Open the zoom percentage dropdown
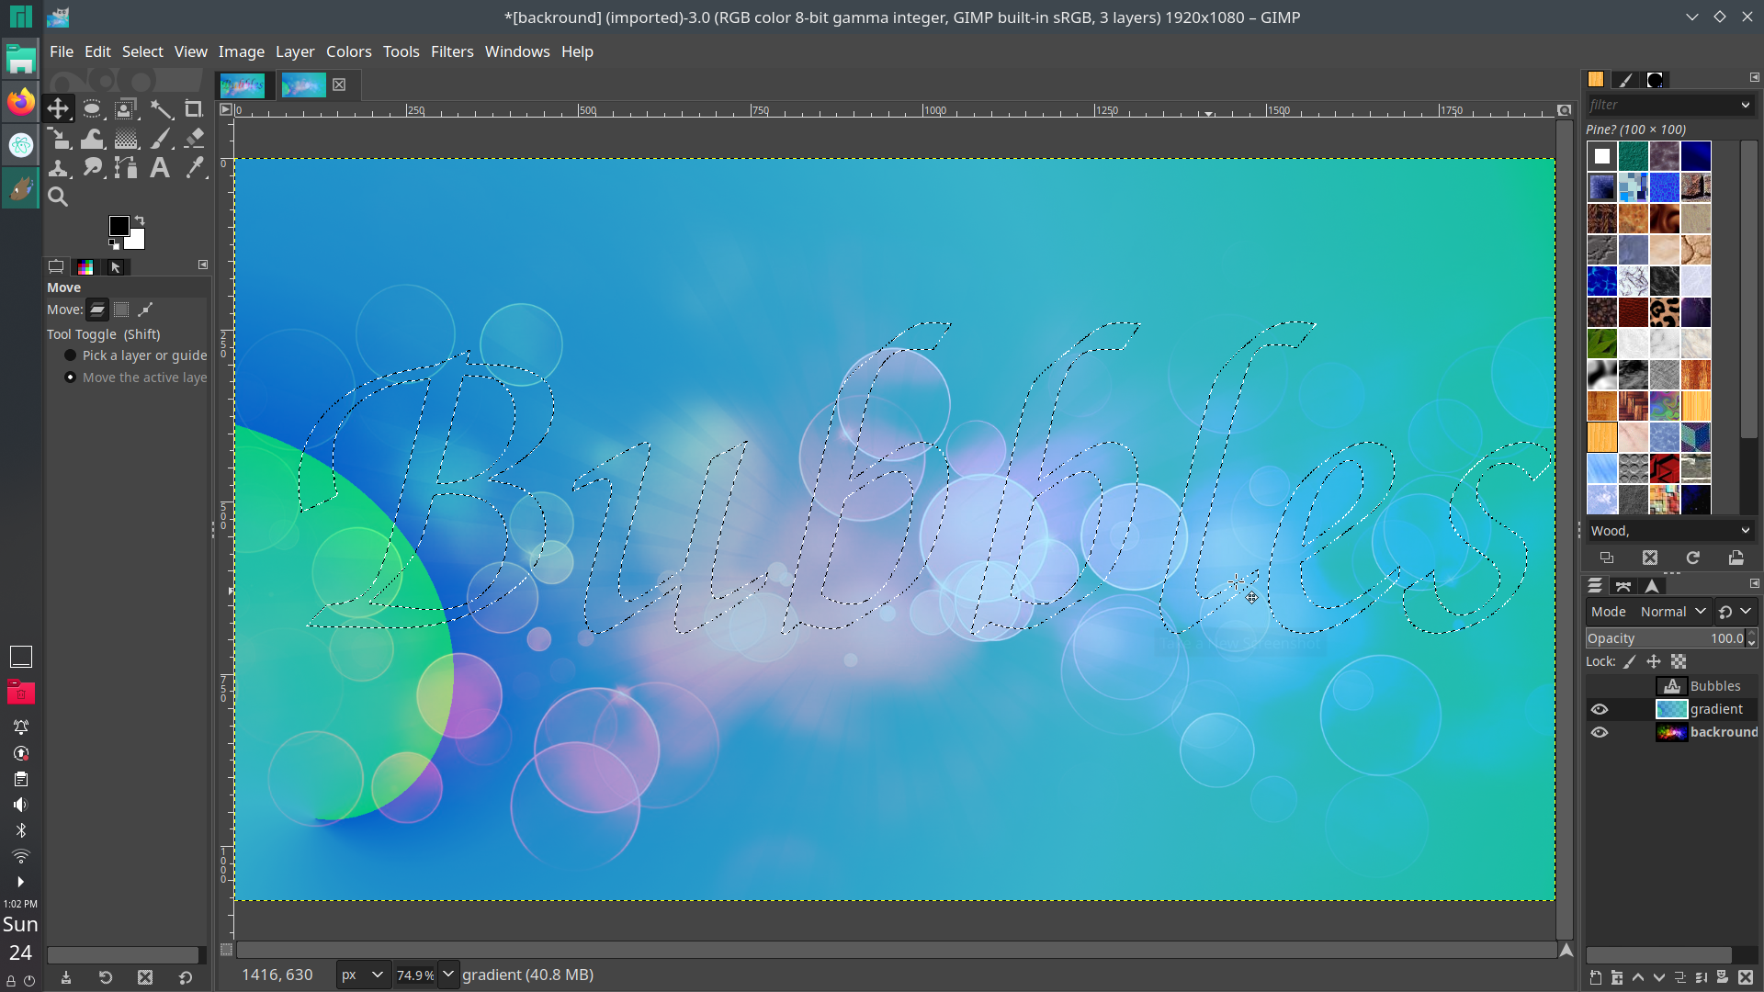The width and height of the screenshot is (1764, 992). click(447, 975)
